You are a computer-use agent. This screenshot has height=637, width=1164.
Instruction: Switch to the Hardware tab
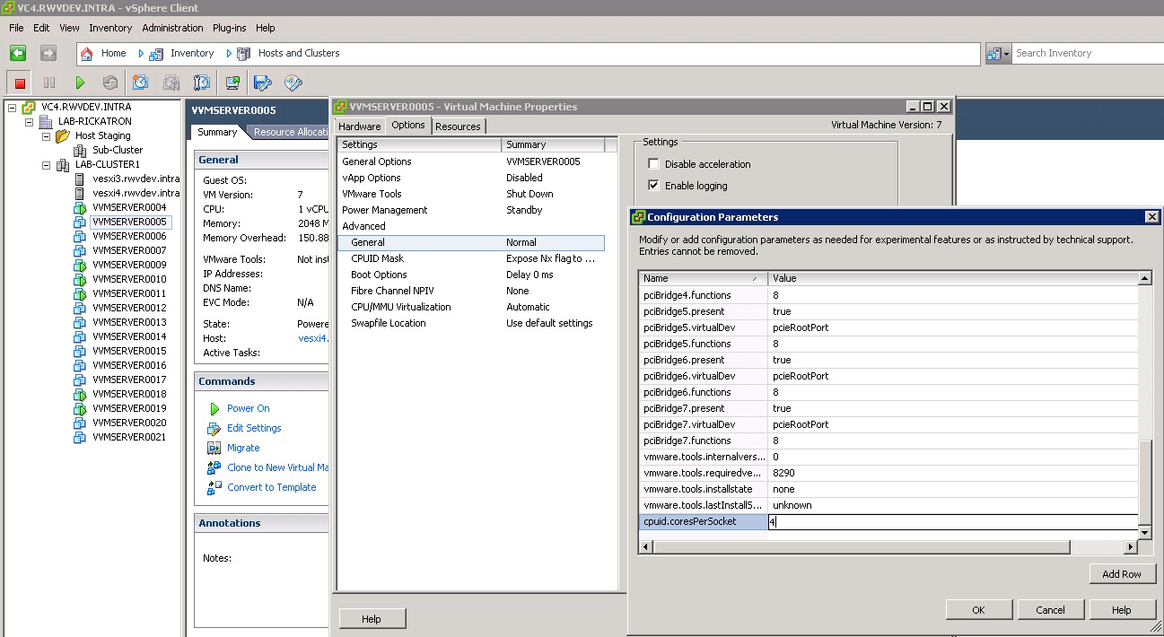360,127
